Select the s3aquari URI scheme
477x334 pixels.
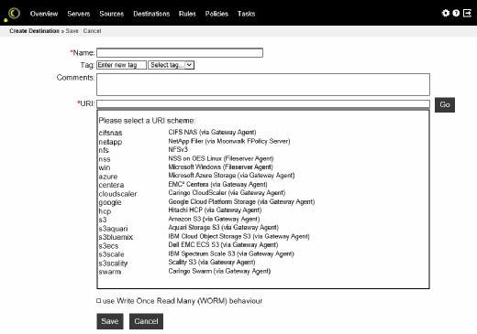[113, 229]
